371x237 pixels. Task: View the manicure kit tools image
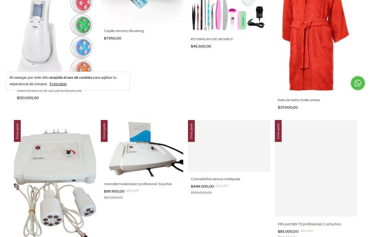tap(229, 15)
